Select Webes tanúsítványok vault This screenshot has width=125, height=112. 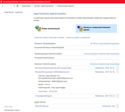click(48, 29)
